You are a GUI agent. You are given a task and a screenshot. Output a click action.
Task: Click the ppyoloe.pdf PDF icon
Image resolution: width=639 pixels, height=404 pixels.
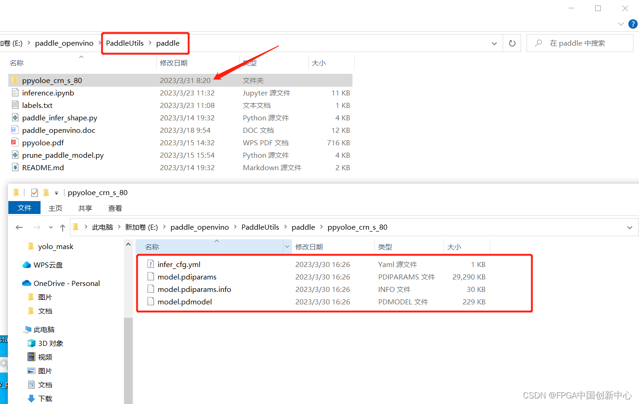[15, 143]
